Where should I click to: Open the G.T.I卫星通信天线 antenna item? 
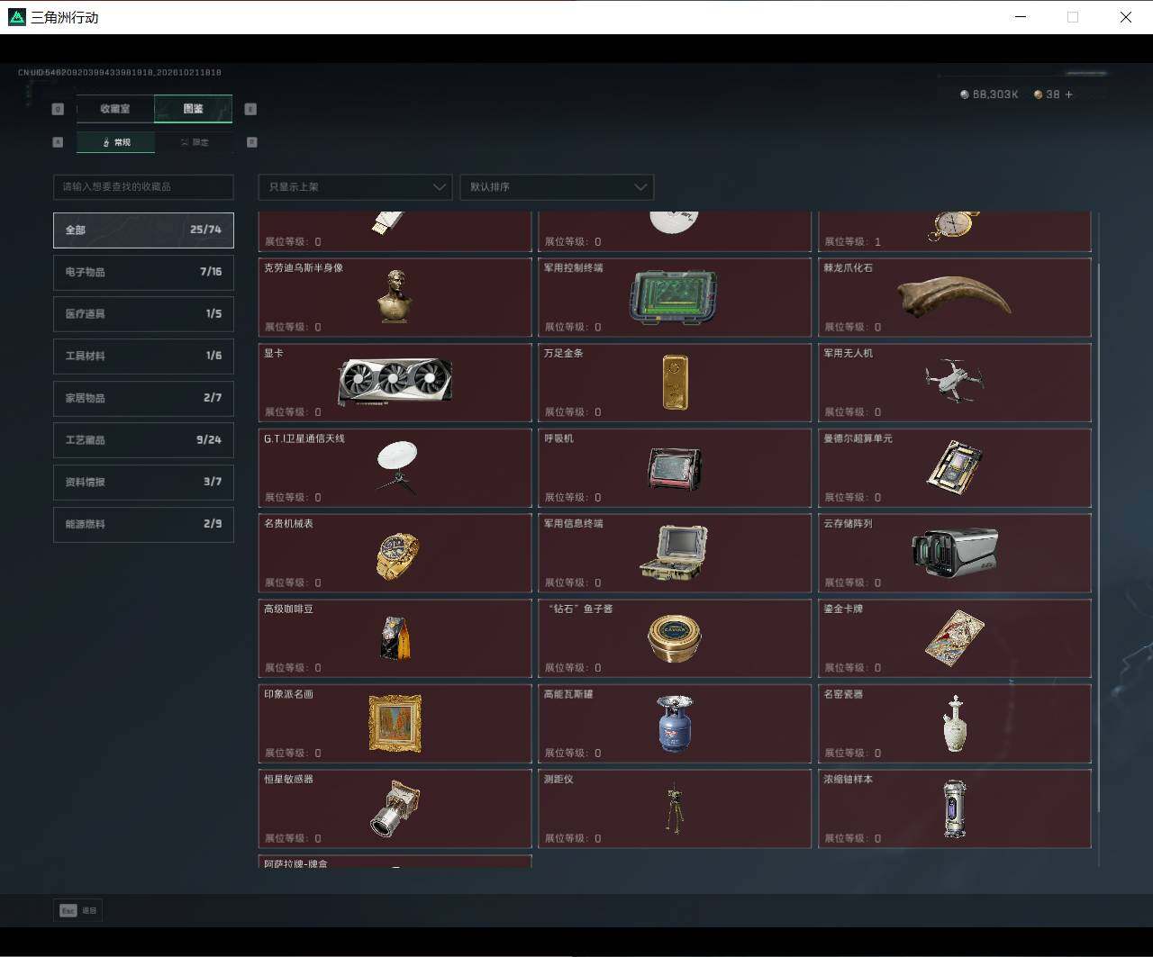tap(395, 468)
